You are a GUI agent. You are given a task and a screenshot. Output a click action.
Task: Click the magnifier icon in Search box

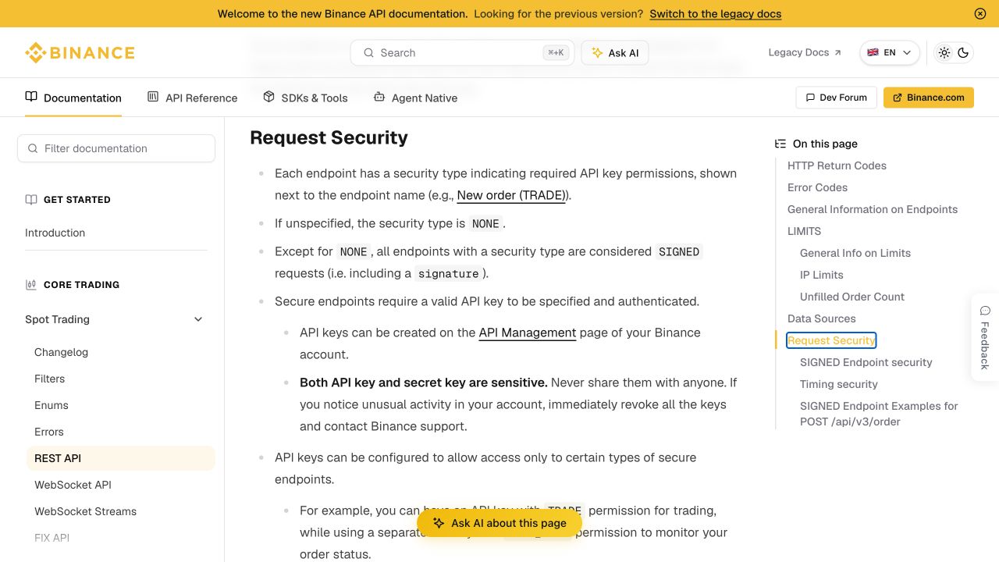(x=368, y=53)
